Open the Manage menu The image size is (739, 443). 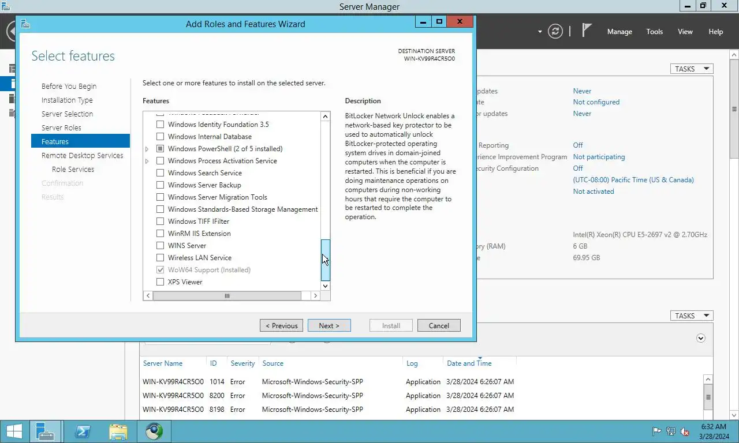(619, 32)
